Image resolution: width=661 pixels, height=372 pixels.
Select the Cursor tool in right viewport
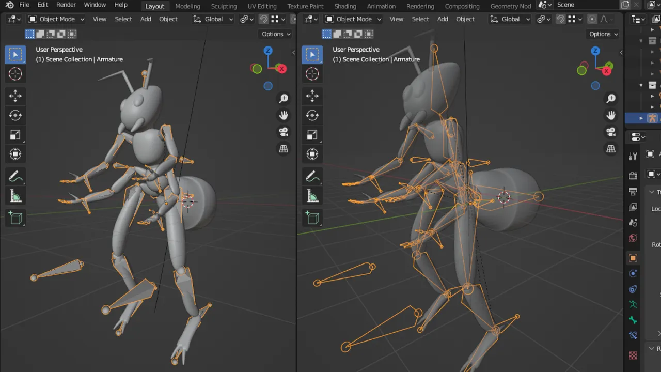pyautogui.click(x=312, y=74)
